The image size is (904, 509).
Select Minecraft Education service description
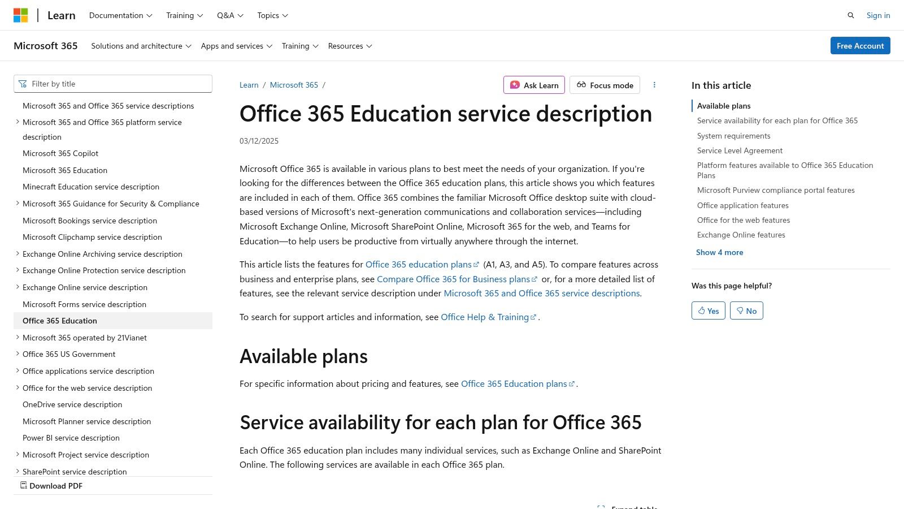91,187
